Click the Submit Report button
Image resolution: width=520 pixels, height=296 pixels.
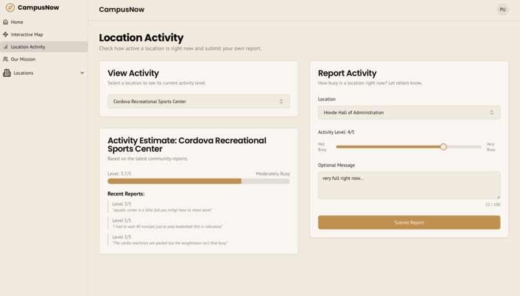coord(409,222)
